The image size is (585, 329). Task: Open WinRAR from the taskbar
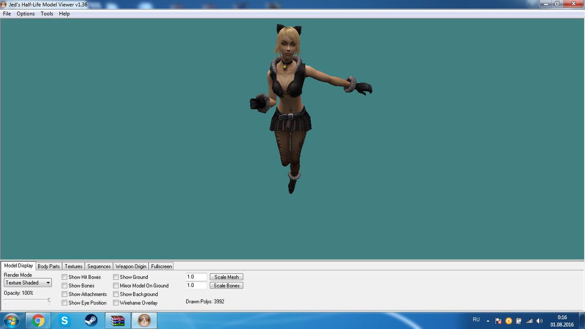[118, 320]
